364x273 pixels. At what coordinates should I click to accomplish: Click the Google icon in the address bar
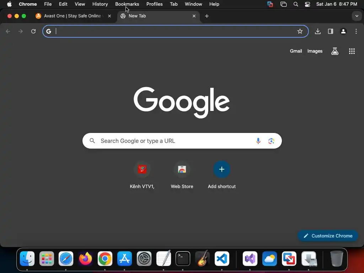click(48, 31)
